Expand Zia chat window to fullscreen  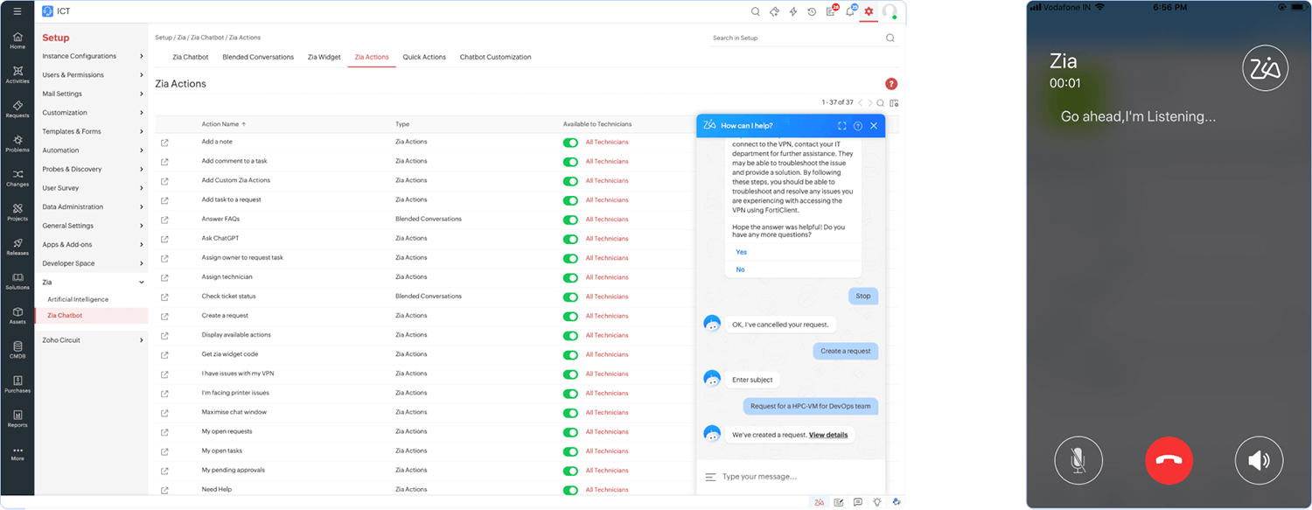click(x=842, y=126)
